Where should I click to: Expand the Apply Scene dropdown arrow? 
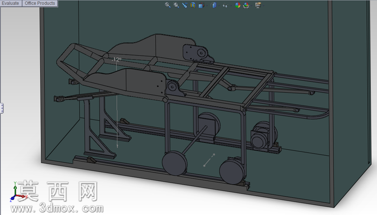point(251,5)
